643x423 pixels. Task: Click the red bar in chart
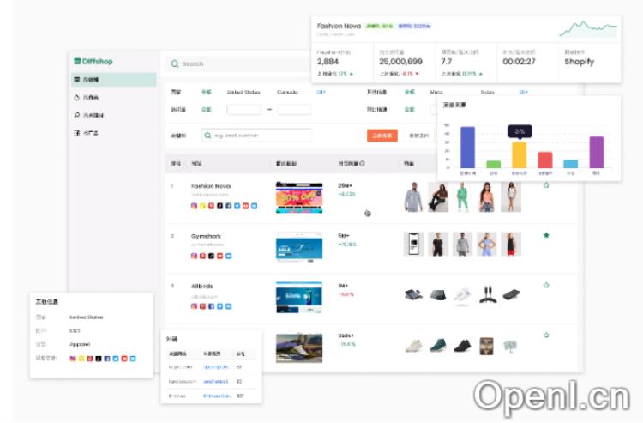pos(545,160)
